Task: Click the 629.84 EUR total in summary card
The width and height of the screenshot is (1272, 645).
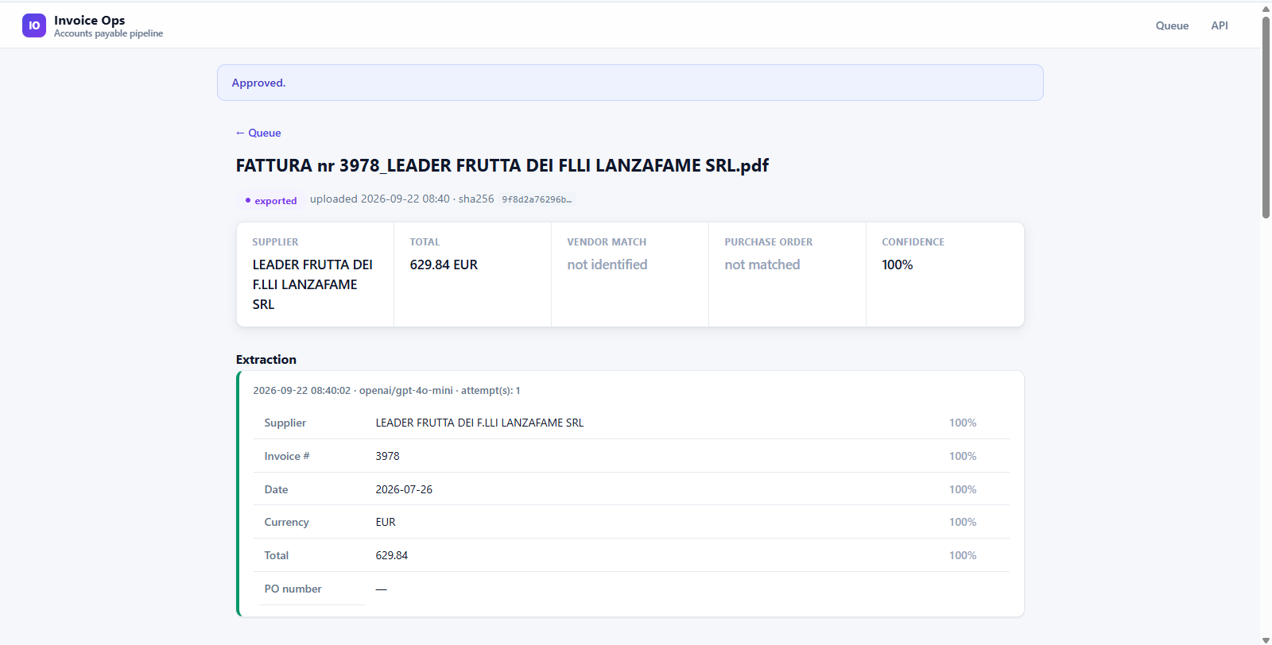Action: click(444, 265)
